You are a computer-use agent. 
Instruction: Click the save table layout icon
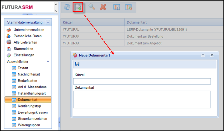point(117,7)
